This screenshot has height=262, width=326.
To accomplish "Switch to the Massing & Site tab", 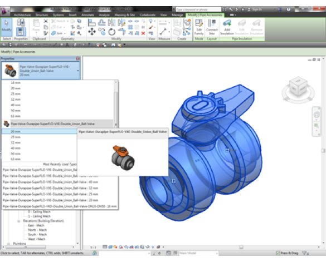I will [x=124, y=15].
